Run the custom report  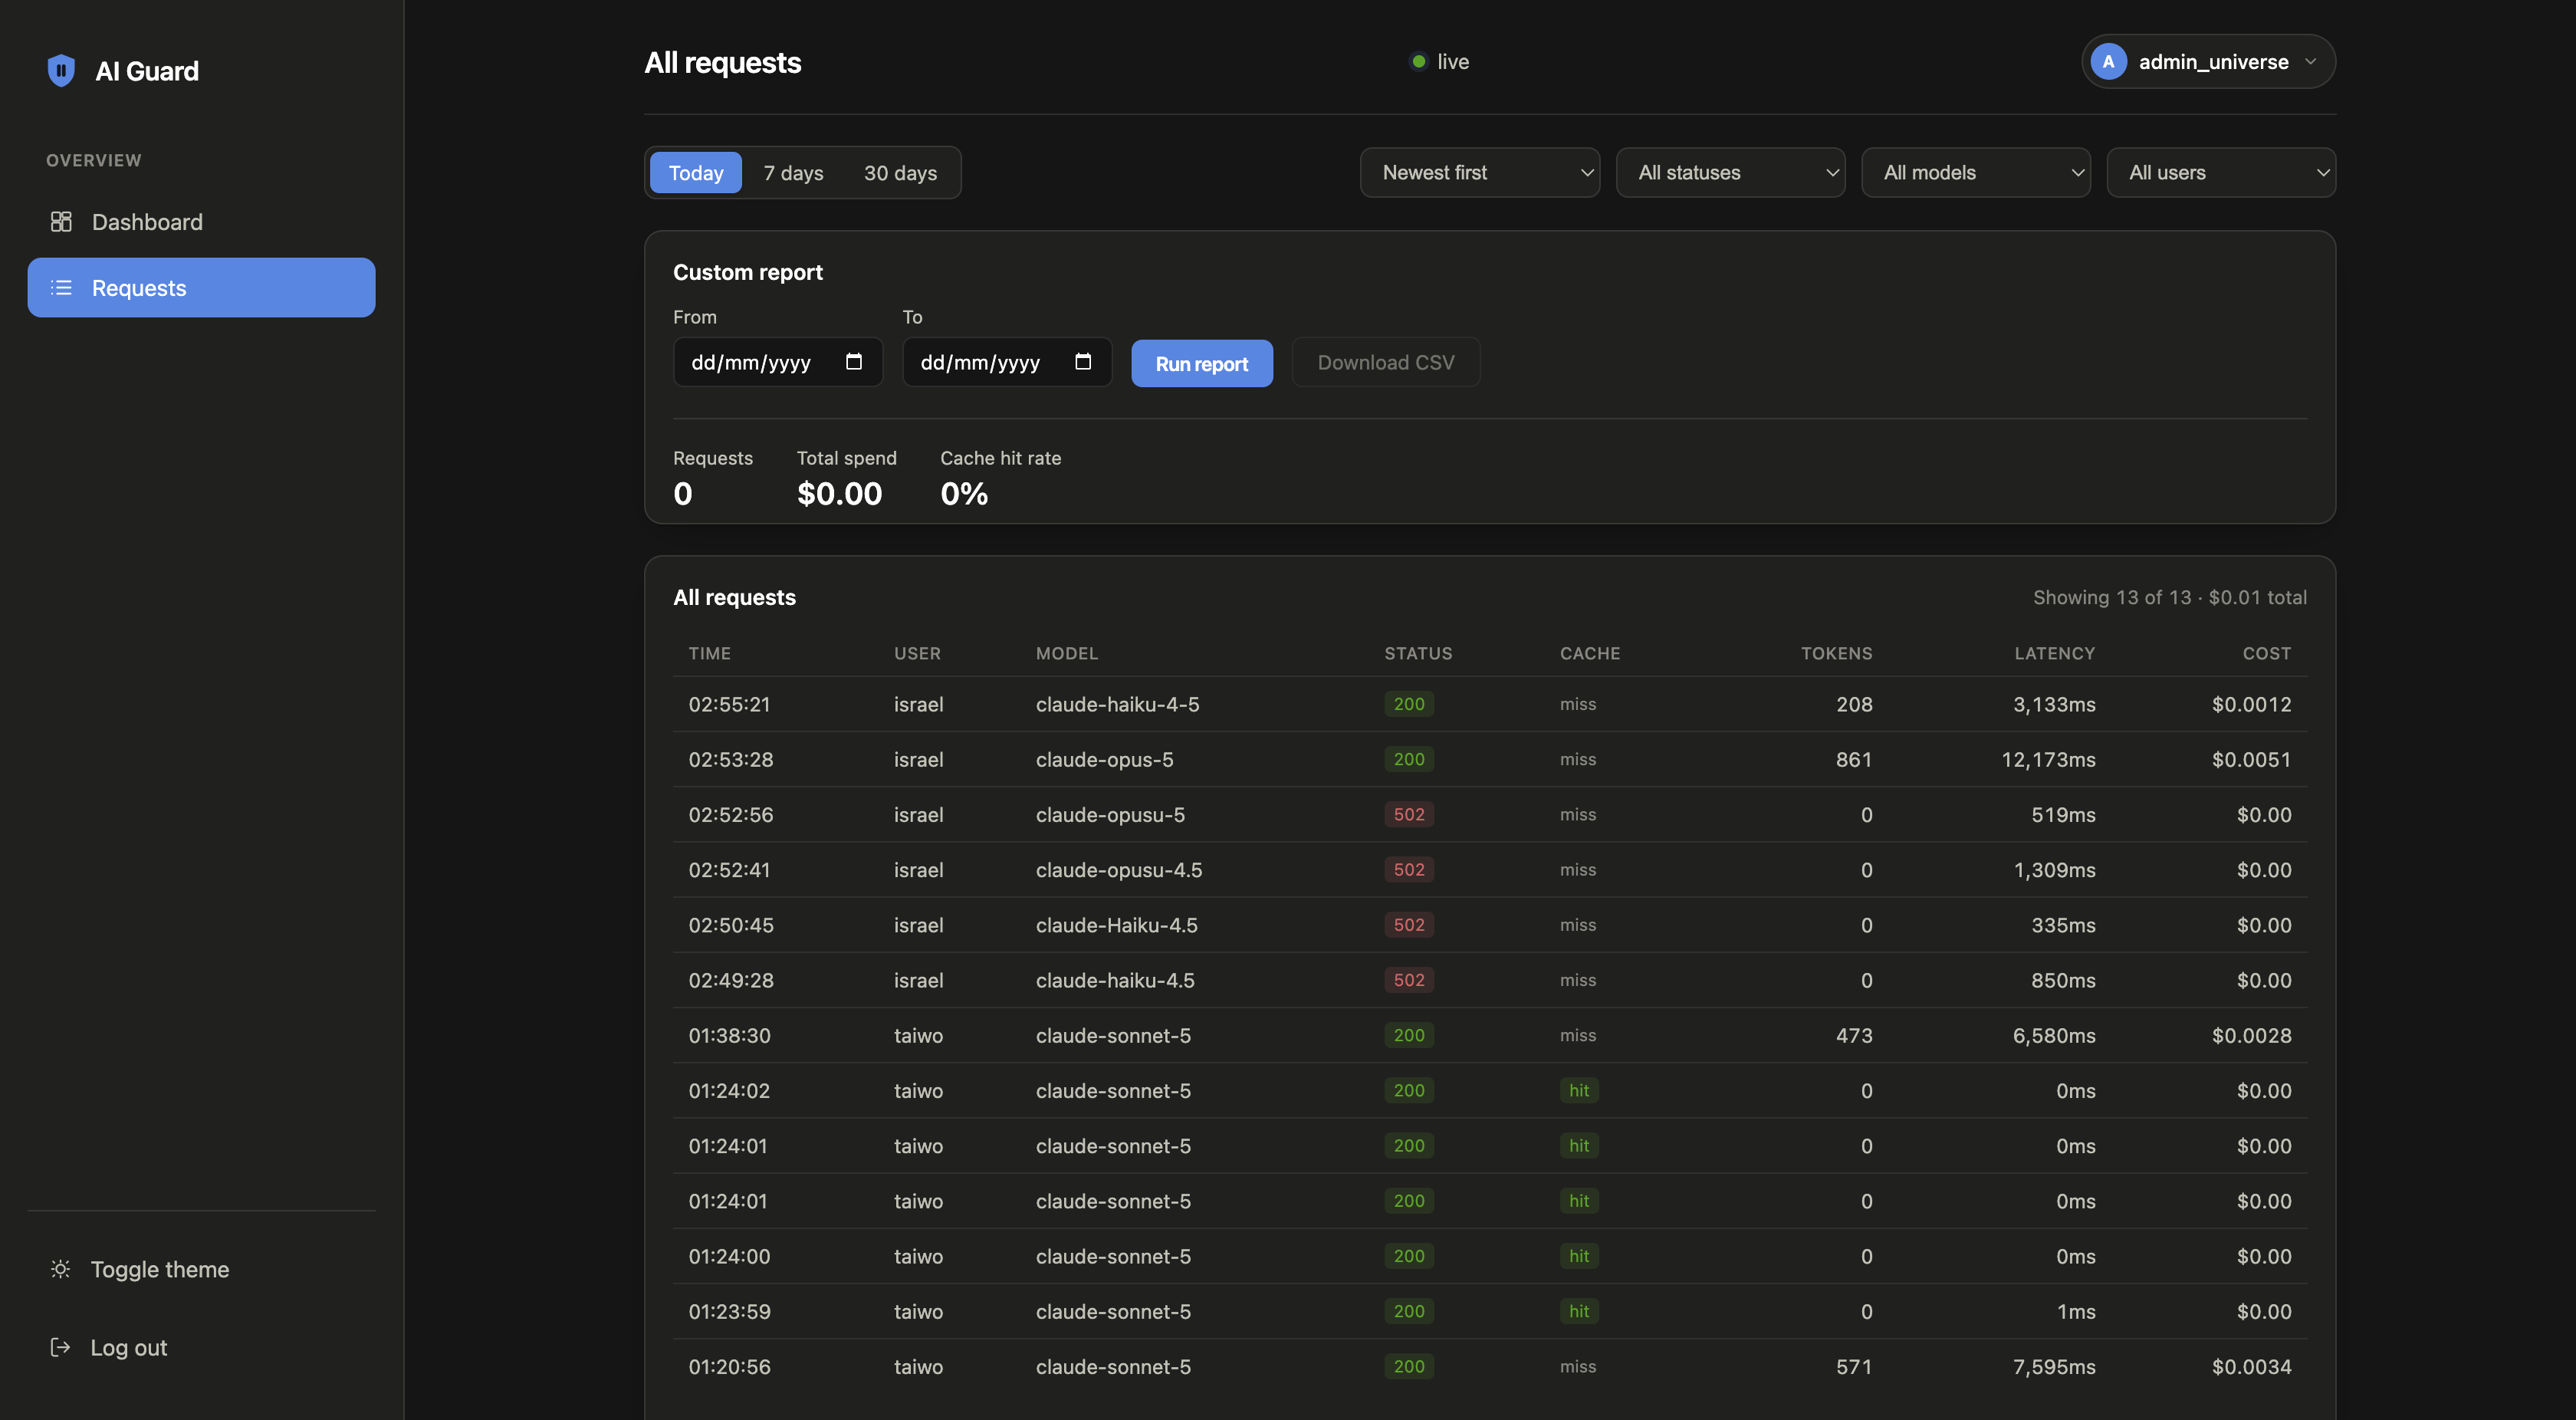pos(1202,363)
